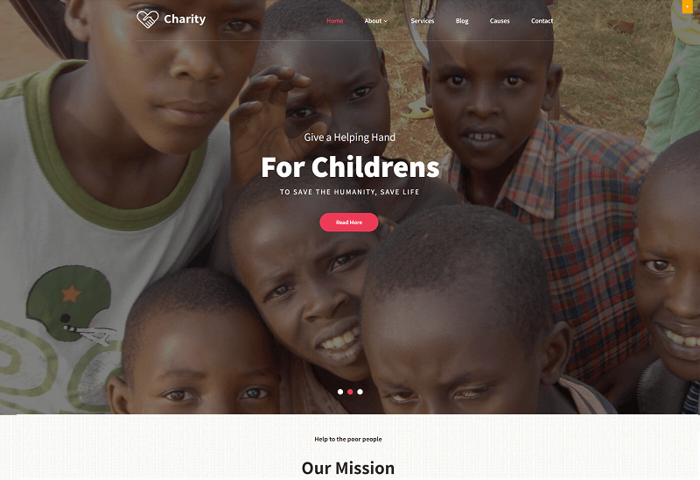Select the first slider pagination dot
Viewport: 700px width, 480px height.
coord(340,392)
